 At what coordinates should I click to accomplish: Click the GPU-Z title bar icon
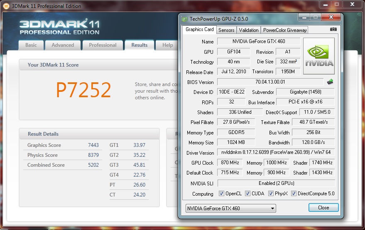185,19
